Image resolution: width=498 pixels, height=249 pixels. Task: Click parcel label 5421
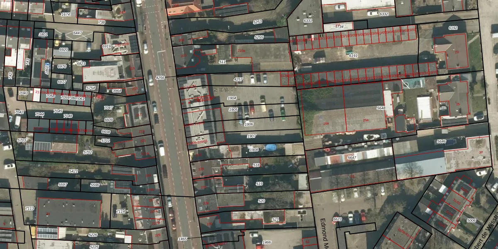click(x=73, y=171)
